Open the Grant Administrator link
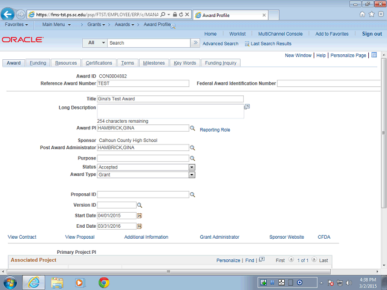Screen dimensions: 387x290 click(220, 237)
